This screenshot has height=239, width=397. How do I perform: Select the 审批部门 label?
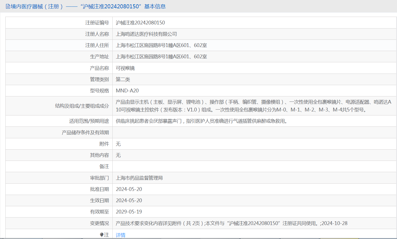(99, 178)
